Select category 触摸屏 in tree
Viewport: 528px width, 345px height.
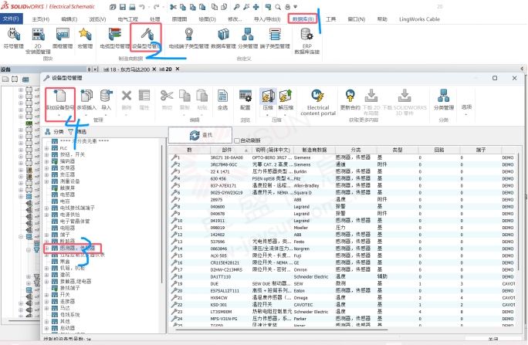pyautogui.click(x=67, y=188)
